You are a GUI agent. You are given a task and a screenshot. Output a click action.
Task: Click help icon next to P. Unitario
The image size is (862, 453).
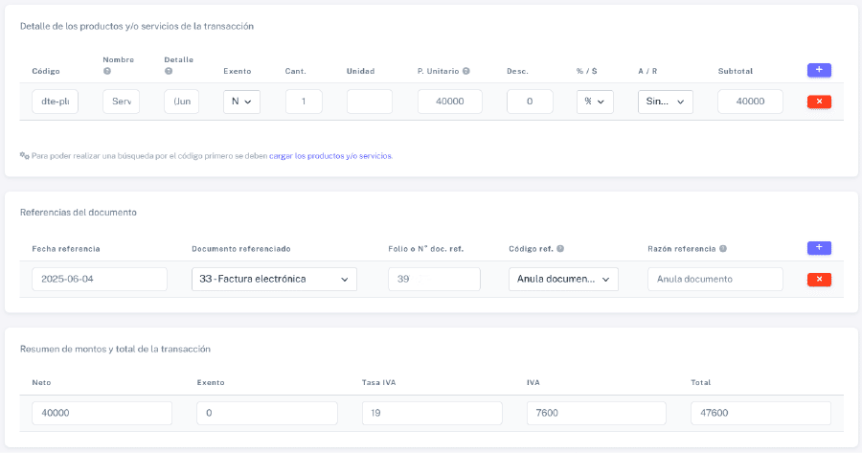coord(466,71)
